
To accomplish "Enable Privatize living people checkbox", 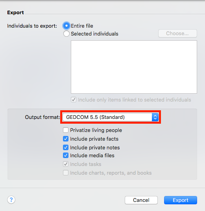I will [66, 130].
